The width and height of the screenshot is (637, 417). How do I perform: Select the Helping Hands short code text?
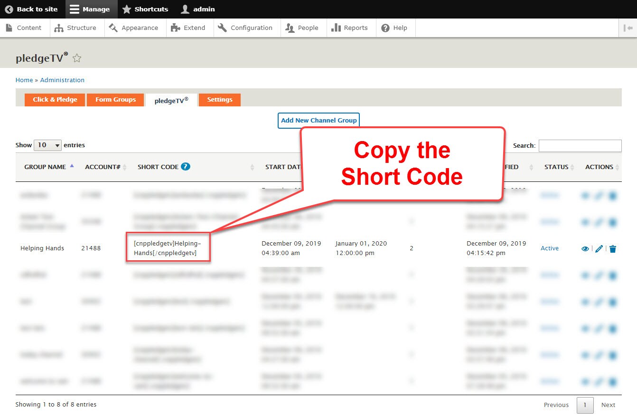[168, 248]
